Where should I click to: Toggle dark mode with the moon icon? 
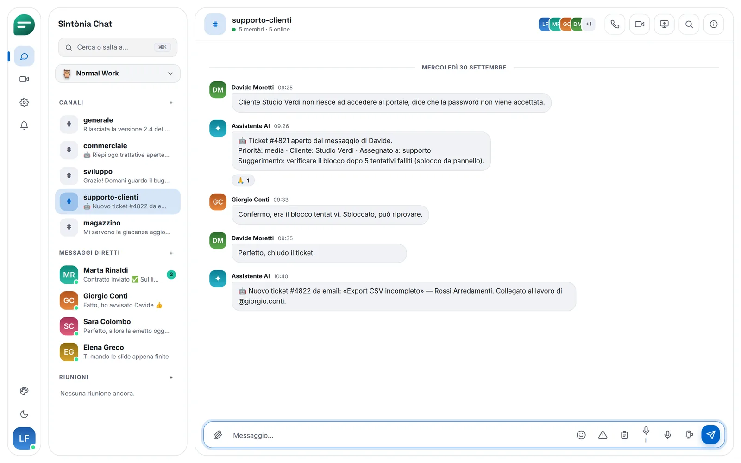tap(24, 414)
